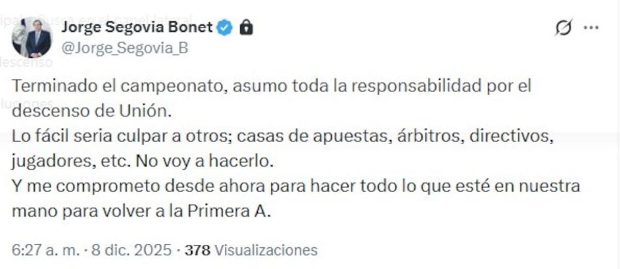Open the Grok slashed-circle icon
The height and width of the screenshot is (269, 620).
click(x=564, y=28)
